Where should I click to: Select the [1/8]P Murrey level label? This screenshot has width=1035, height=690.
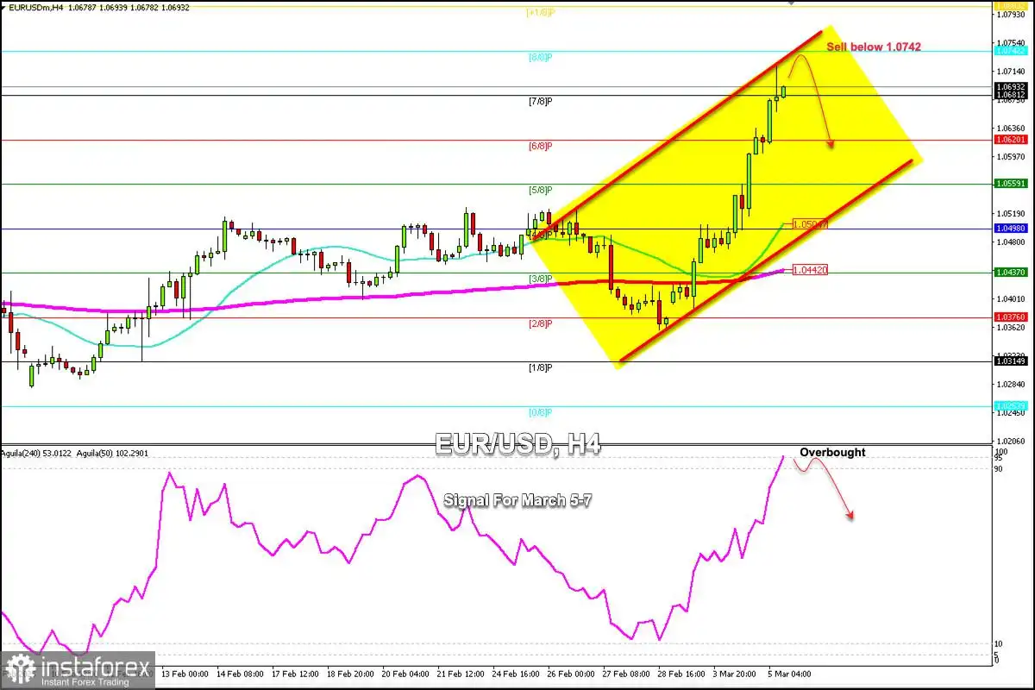tap(540, 367)
